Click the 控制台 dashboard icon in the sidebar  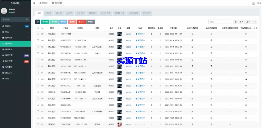(3, 26)
